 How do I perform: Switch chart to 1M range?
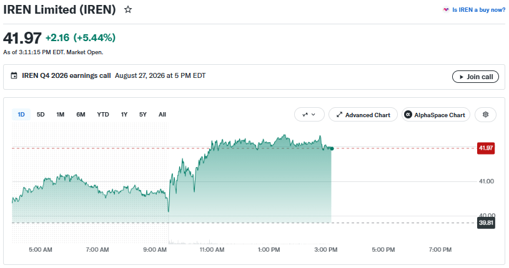click(61, 115)
